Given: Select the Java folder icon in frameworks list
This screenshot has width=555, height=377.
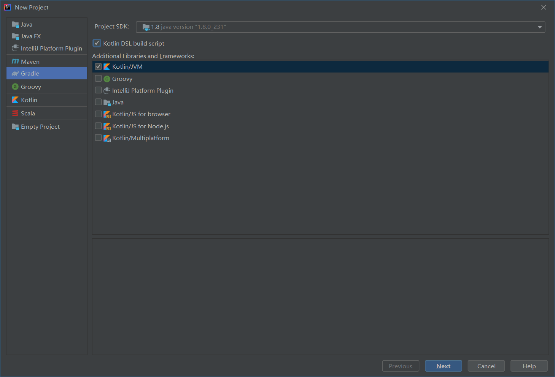Looking at the screenshot, I should pyautogui.click(x=107, y=103).
